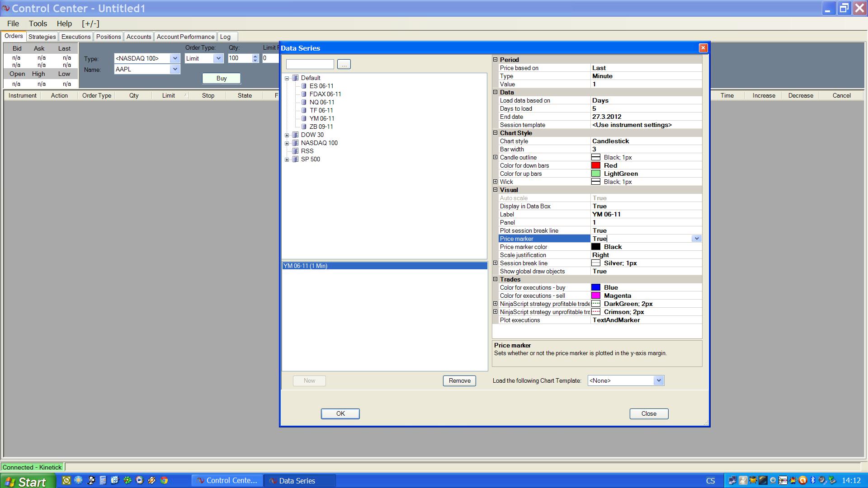Open the Chart Template dropdown showing <None>
The image size is (868, 488).
coord(658,380)
